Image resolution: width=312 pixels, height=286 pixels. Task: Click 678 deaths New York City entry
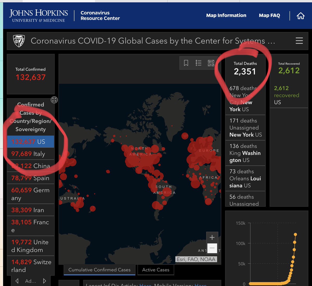pos(245,99)
